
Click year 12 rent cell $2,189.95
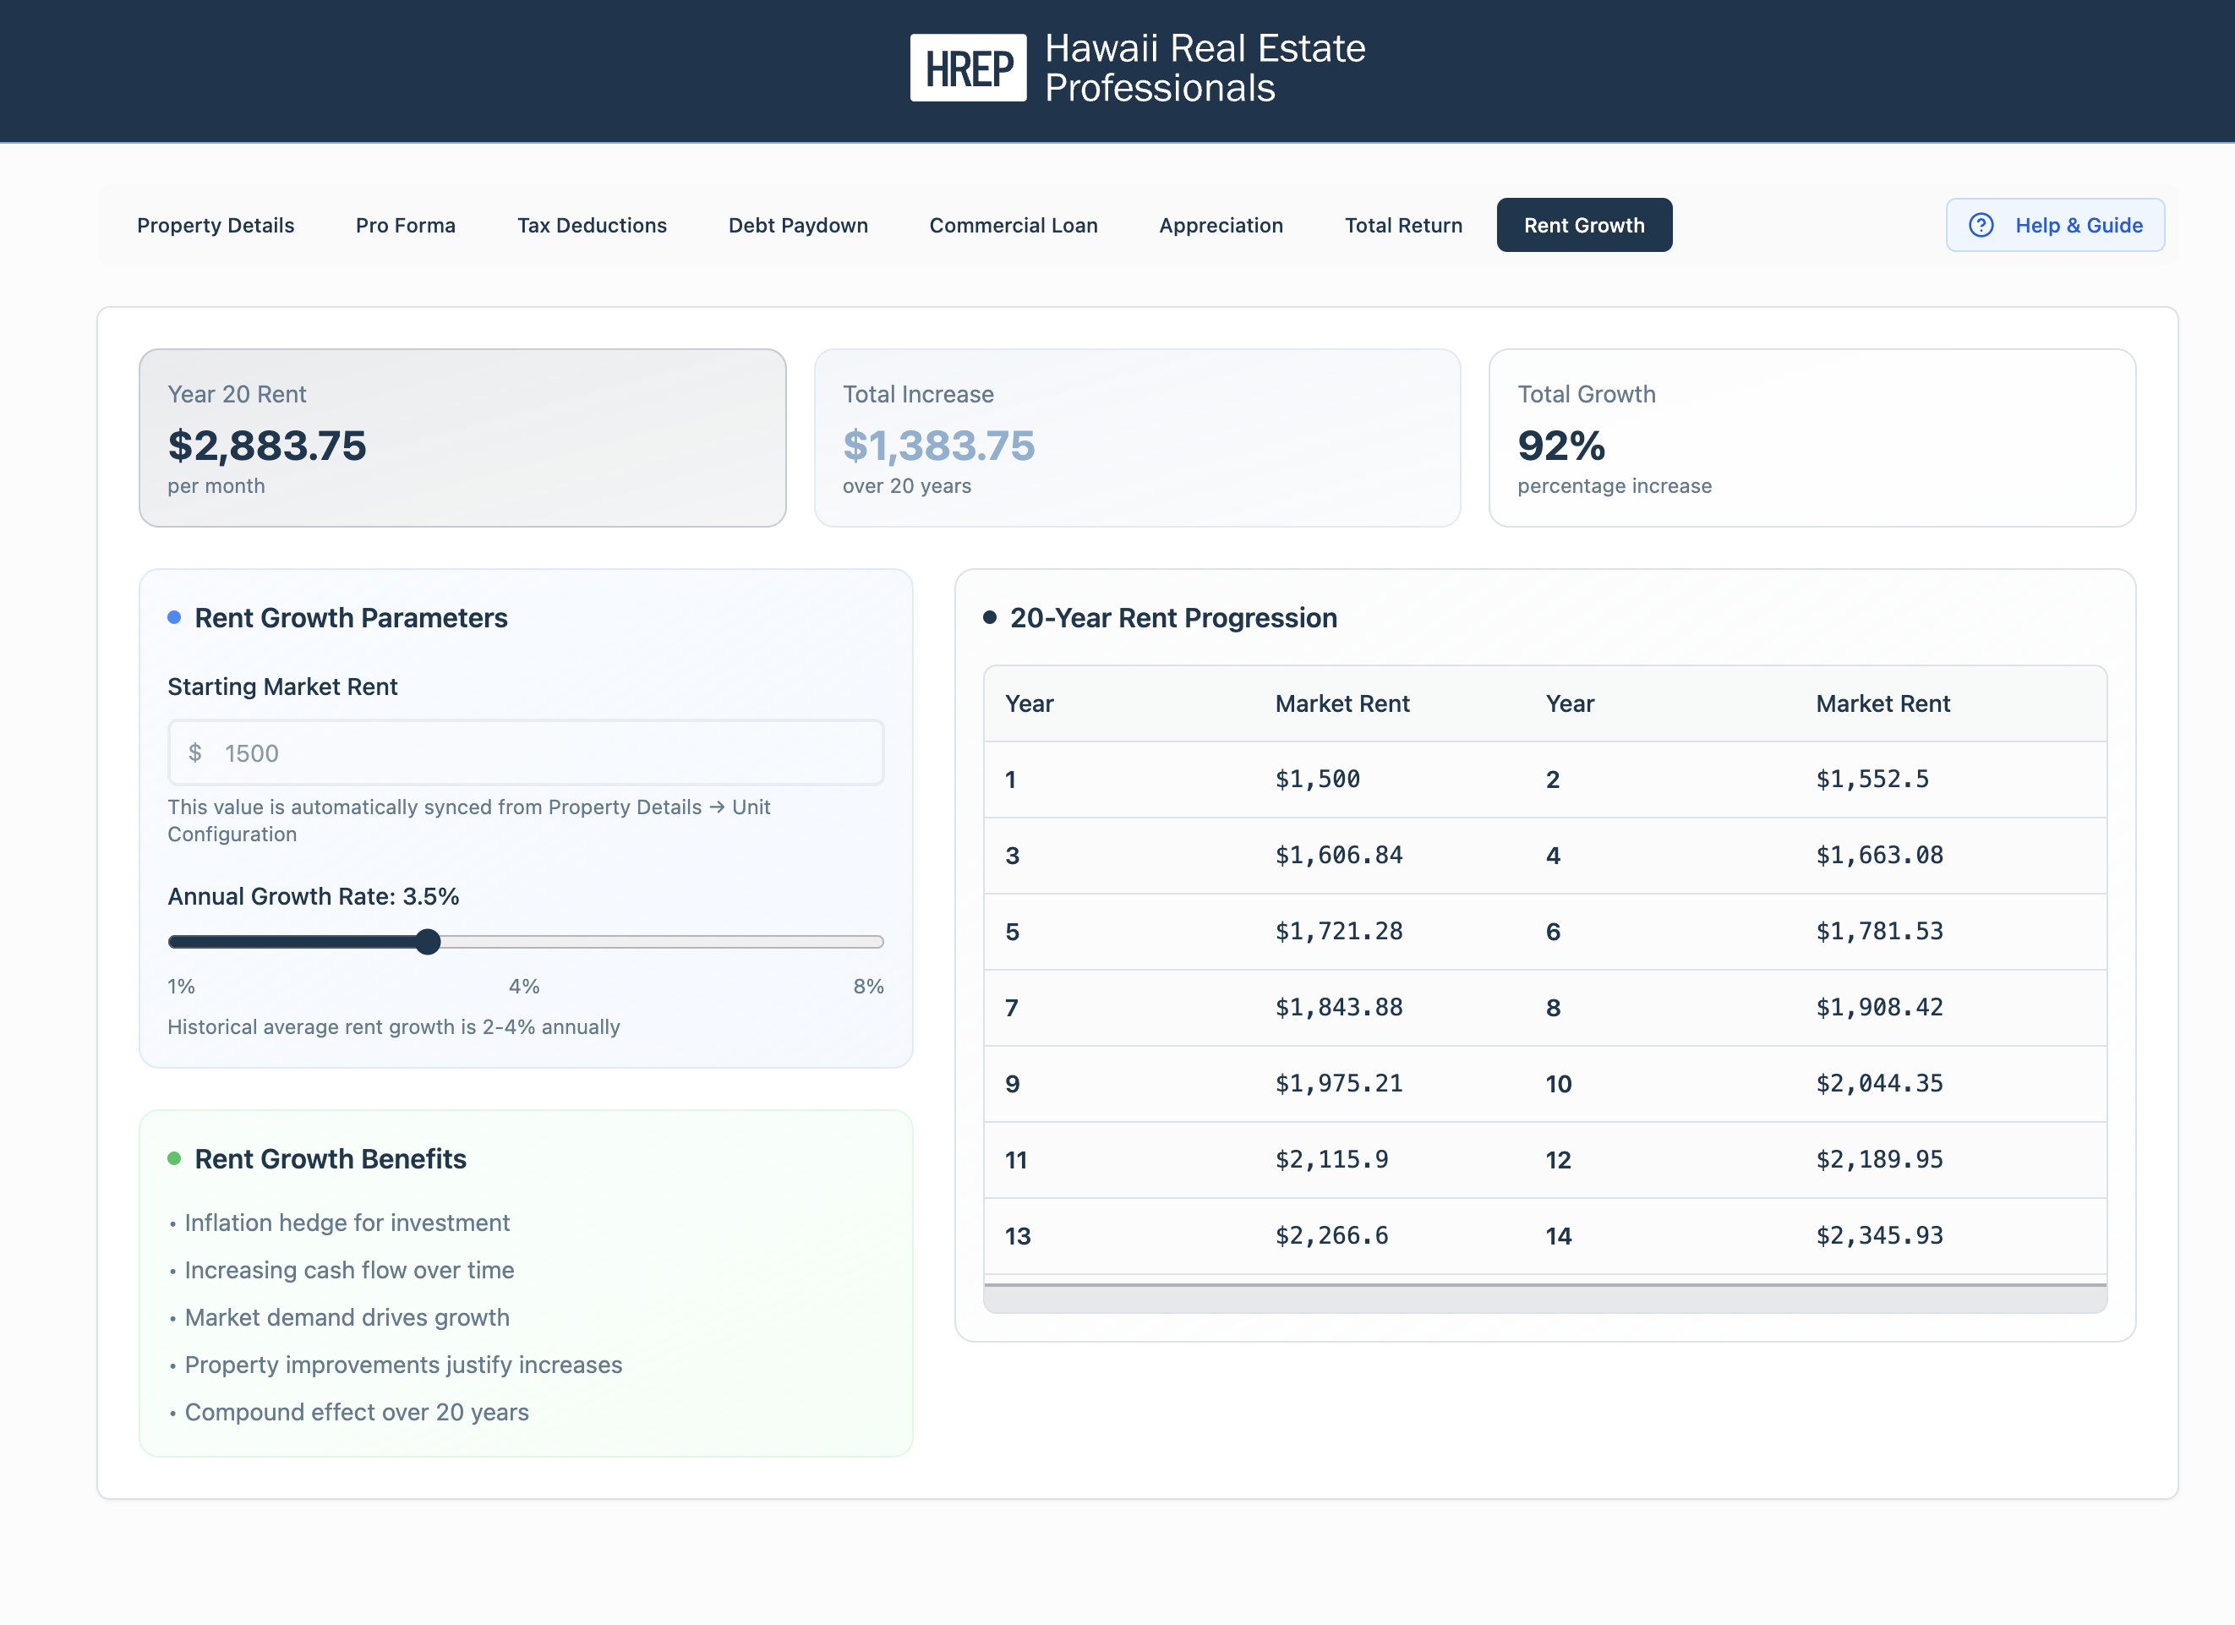(1879, 1159)
